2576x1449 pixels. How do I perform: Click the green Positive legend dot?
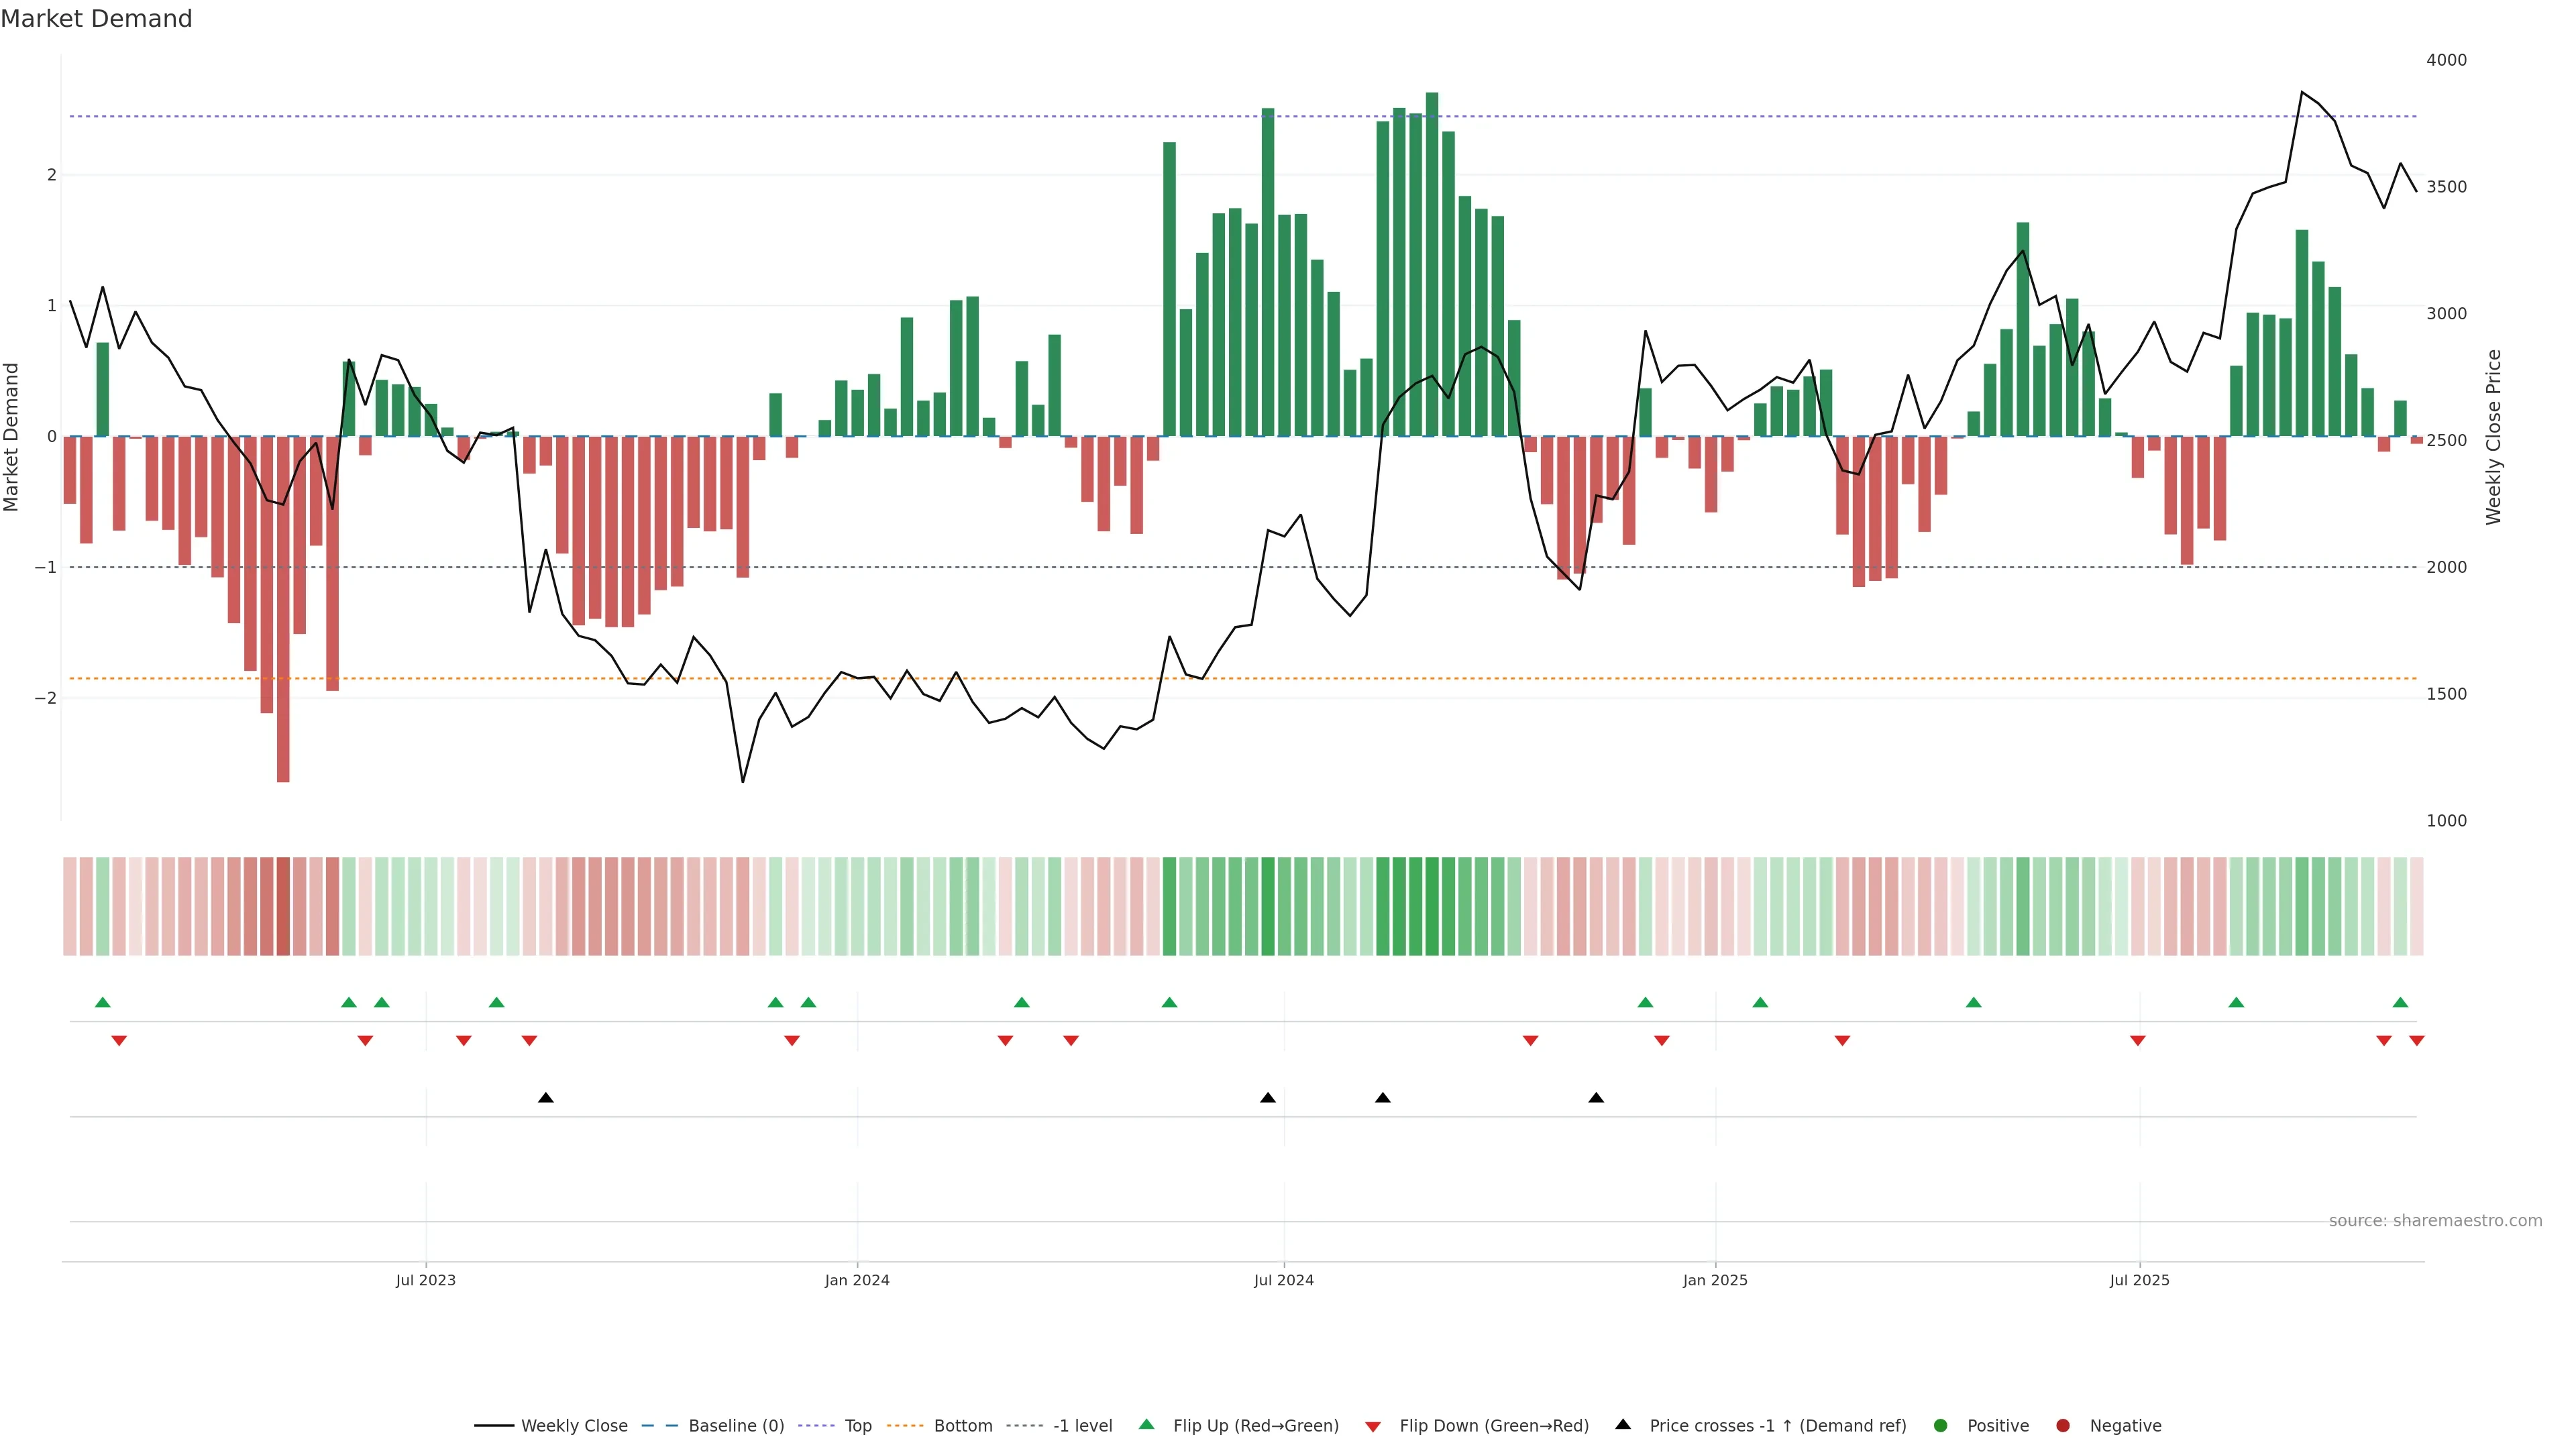point(1941,1426)
